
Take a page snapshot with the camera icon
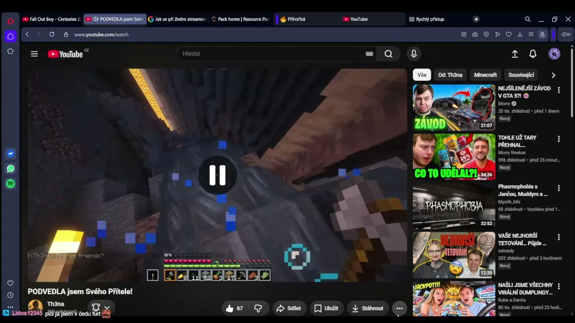point(475,35)
